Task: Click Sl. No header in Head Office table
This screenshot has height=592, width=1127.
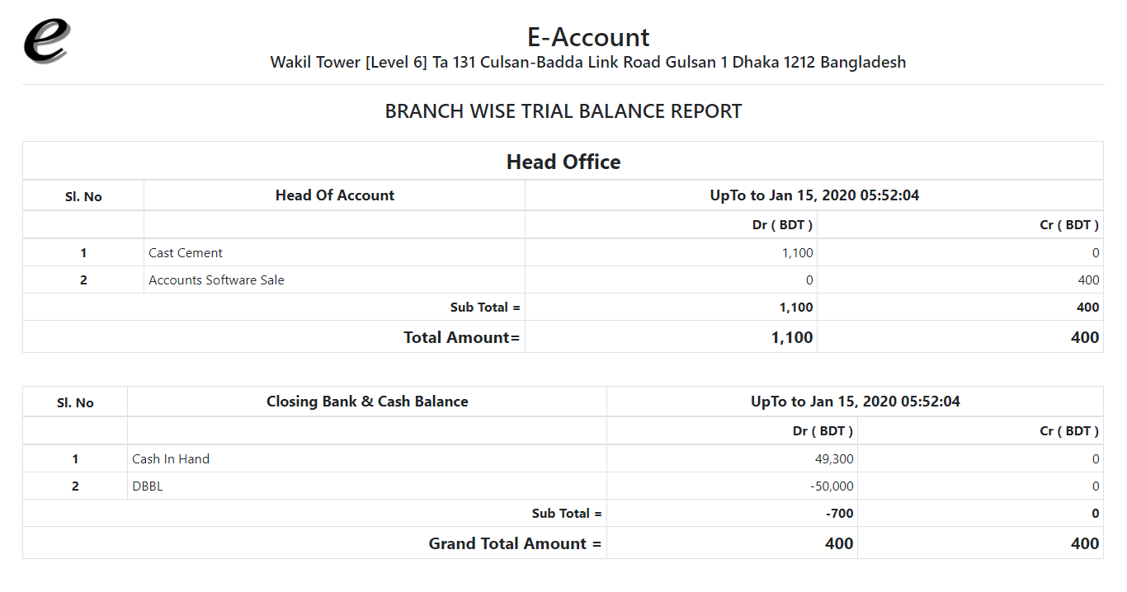Action: pos(83,196)
